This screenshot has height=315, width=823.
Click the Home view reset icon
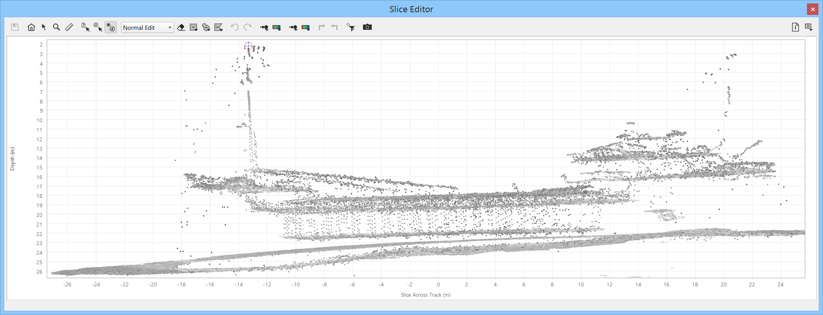point(31,27)
